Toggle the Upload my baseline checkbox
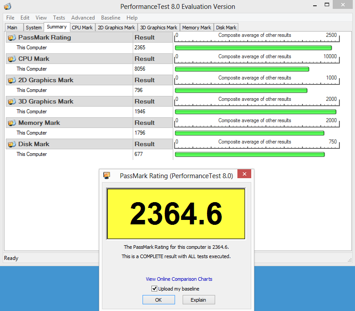The image size is (355, 311). 154,289
